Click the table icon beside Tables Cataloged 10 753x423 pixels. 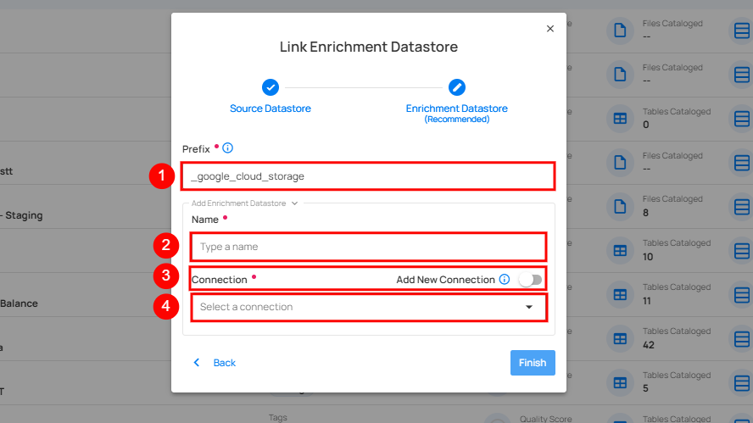[620, 250]
